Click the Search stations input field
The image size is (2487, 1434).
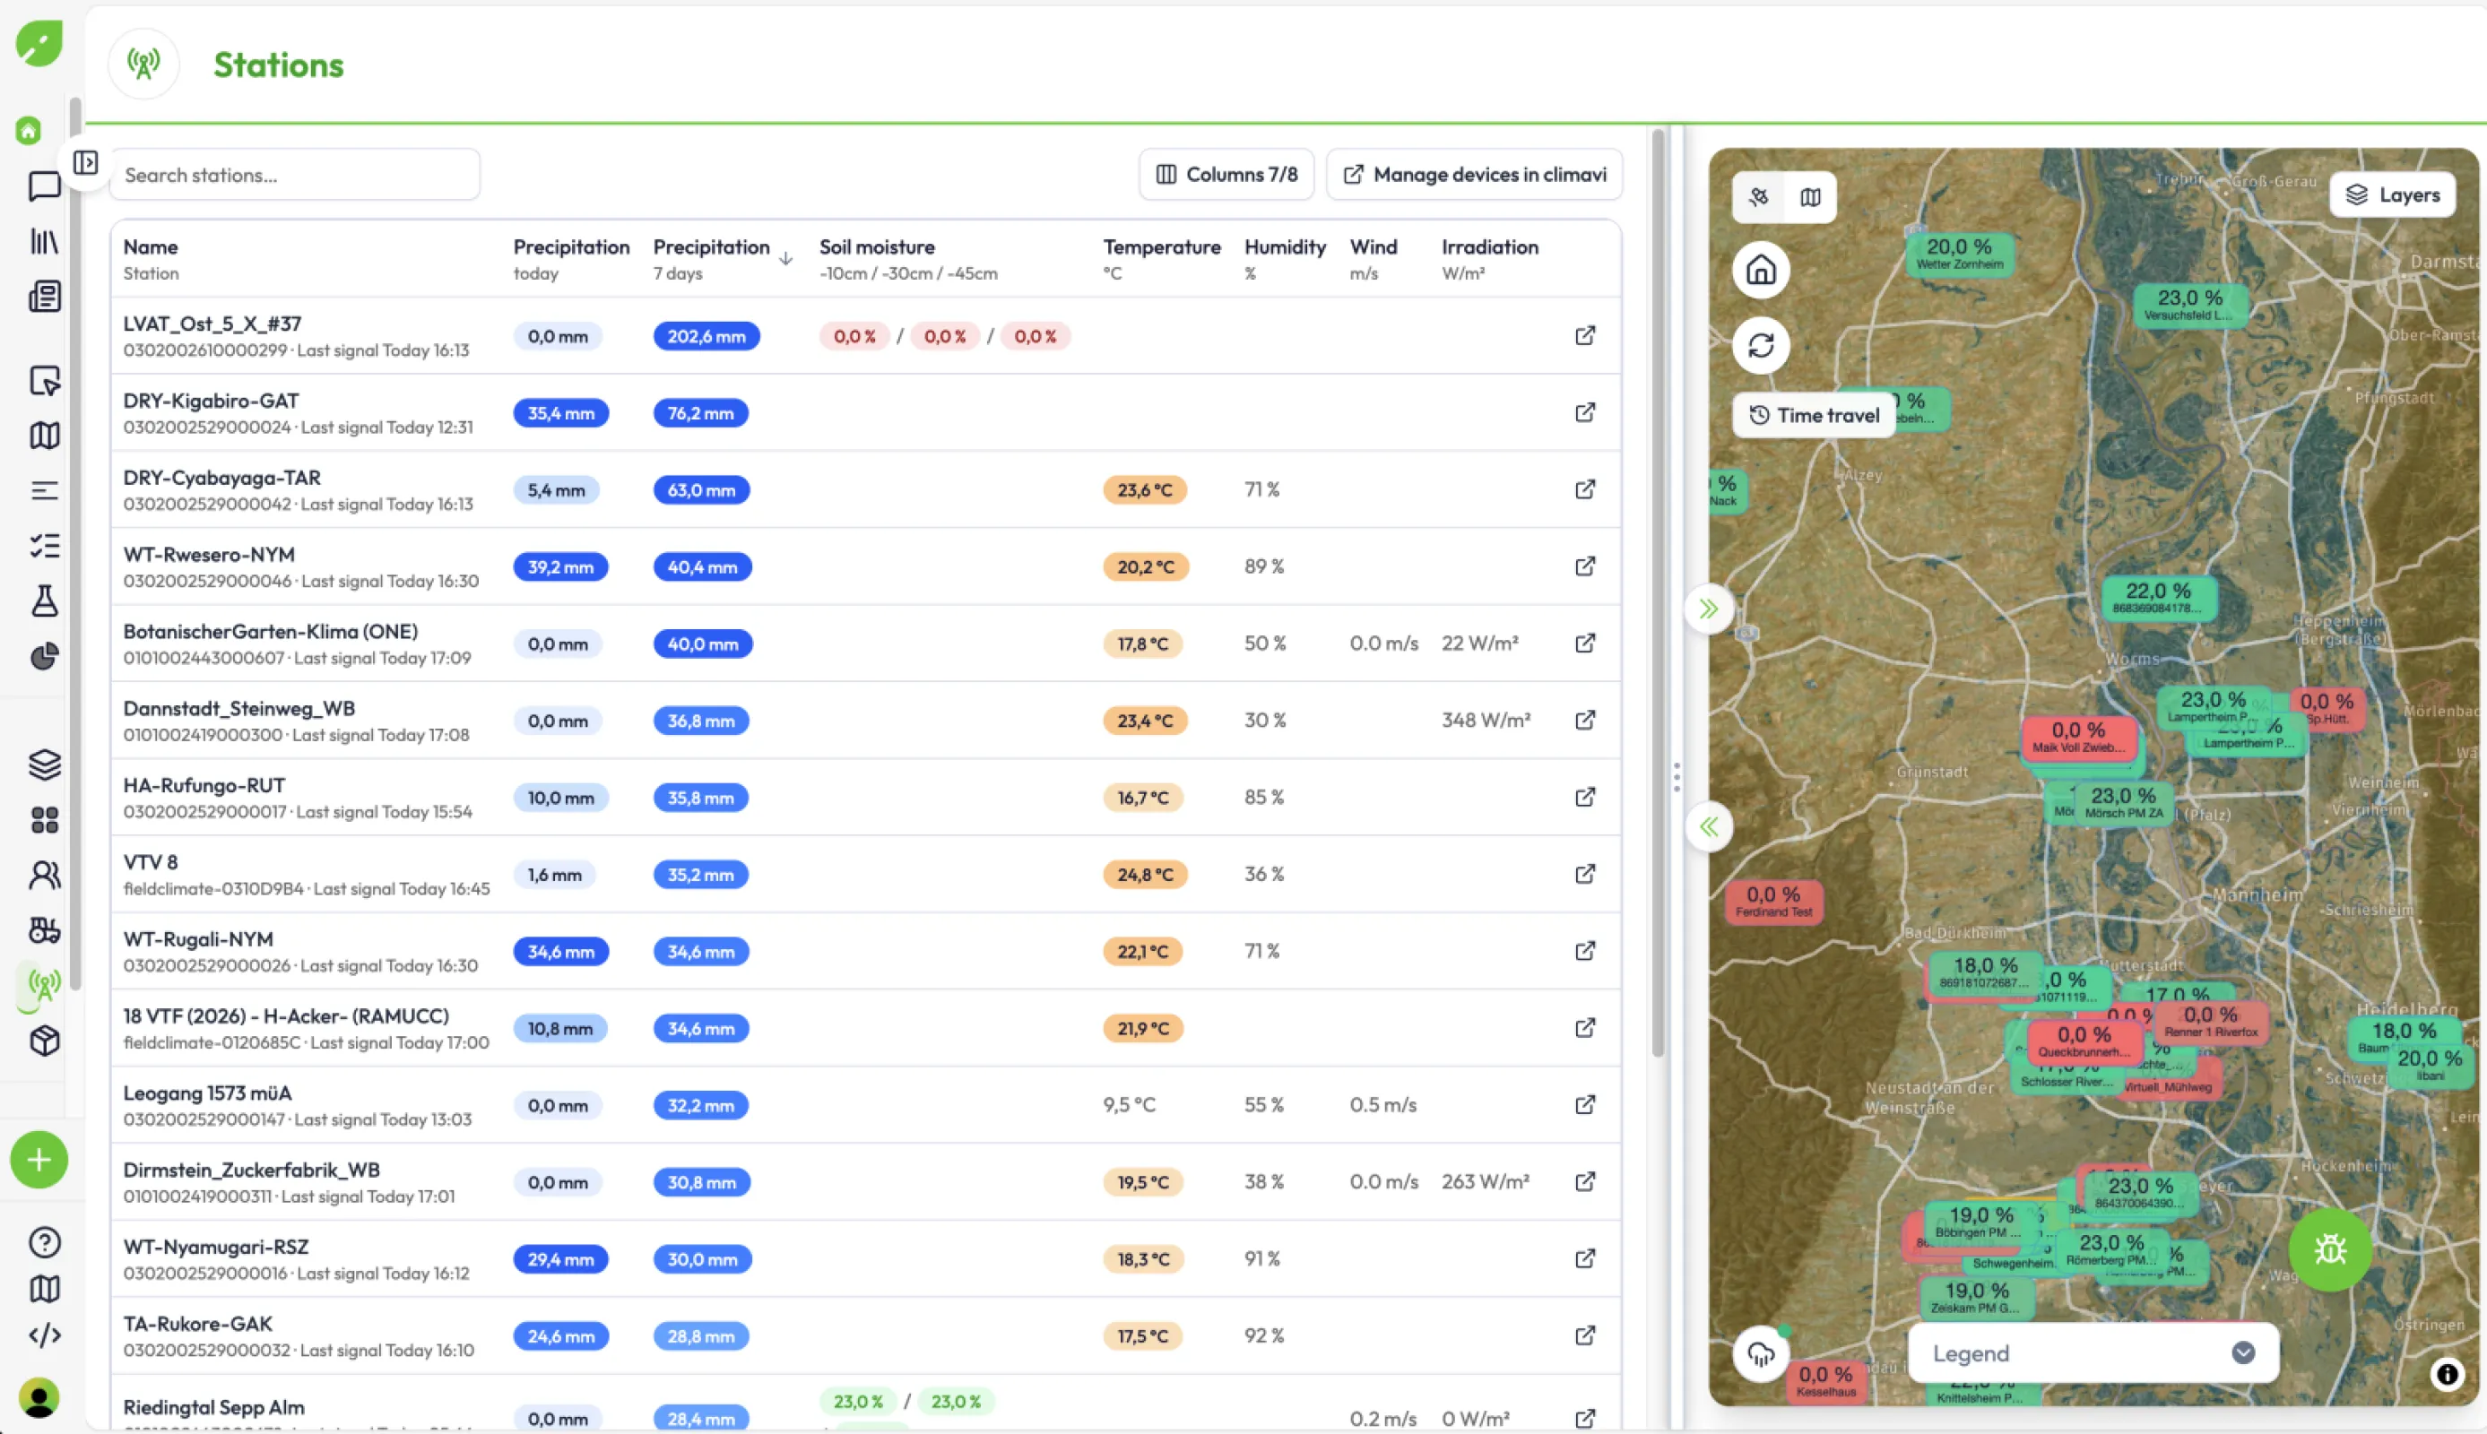point(294,176)
